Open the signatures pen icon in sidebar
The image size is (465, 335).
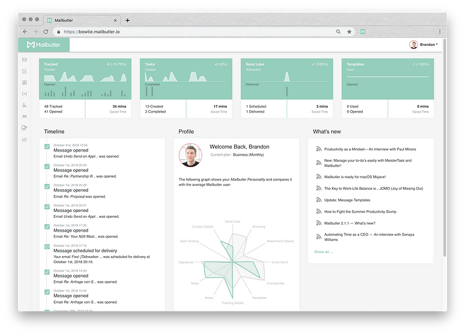click(24, 128)
